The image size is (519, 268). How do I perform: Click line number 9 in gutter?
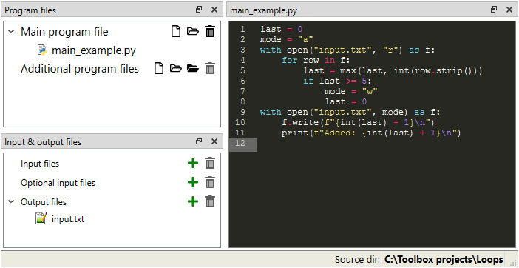click(242, 112)
